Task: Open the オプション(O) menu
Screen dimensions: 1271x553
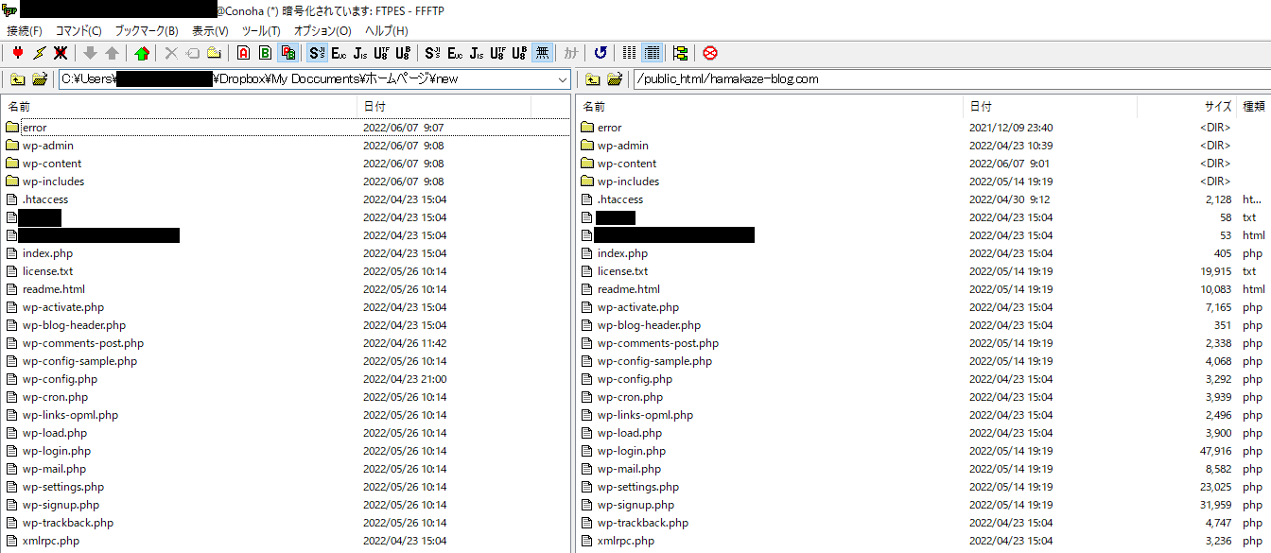Action: (x=322, y=31)
